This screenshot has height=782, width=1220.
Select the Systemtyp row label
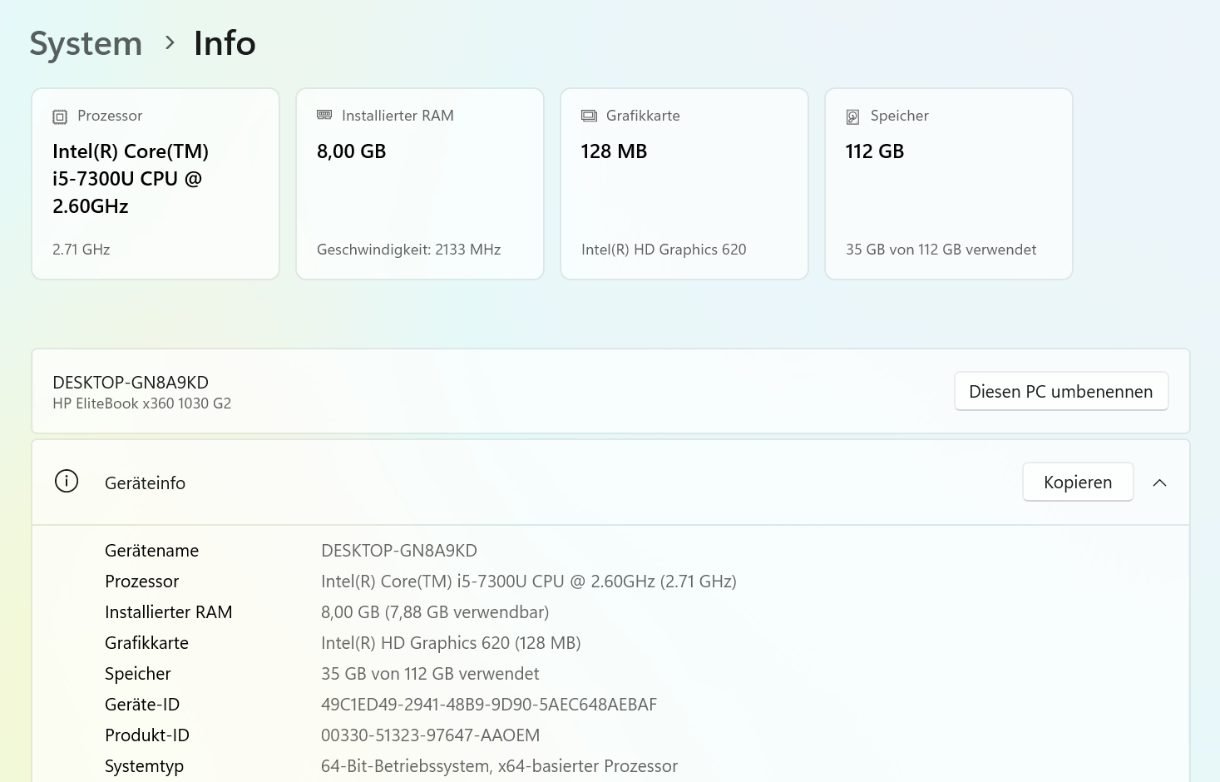point(145,766)
